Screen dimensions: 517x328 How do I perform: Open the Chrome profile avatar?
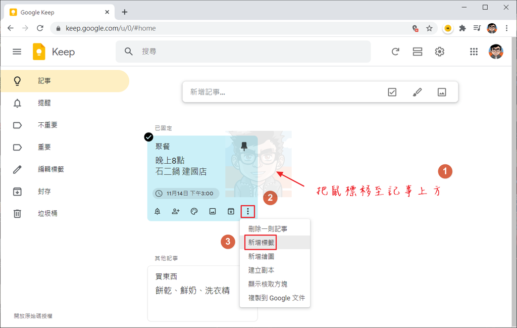(492, 28)
